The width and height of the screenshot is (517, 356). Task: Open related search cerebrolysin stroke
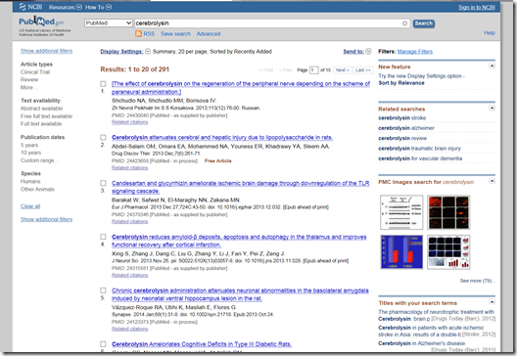[401, 118]
